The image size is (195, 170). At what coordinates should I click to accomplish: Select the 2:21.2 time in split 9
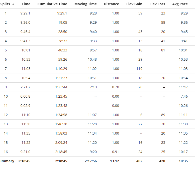[x=25, y=87]
